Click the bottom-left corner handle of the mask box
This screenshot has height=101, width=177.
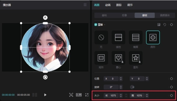pos(21,72)
